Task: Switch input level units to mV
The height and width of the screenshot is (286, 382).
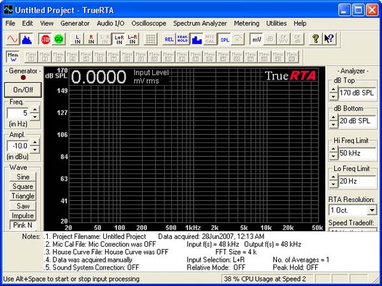Action: (x=257, y=39)
